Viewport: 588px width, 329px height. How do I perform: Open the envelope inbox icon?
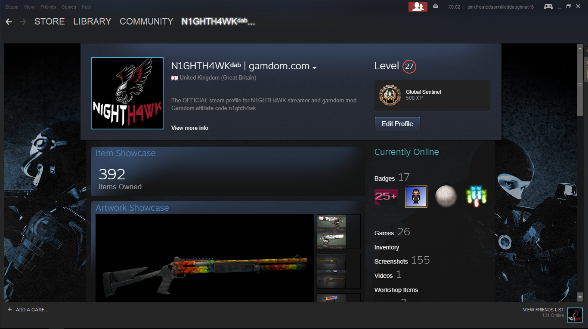pyautogui.click(x=436, y=6)
